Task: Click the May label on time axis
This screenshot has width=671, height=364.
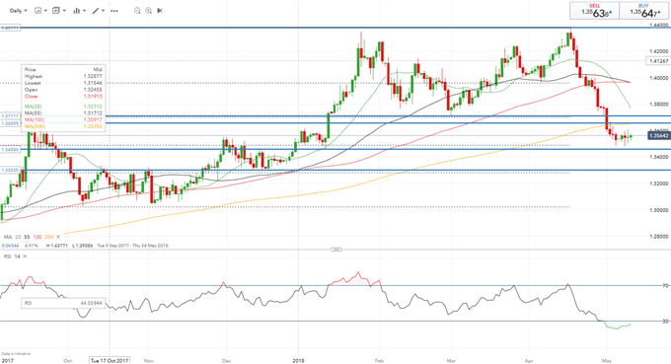Action: (x=607, y=361)
